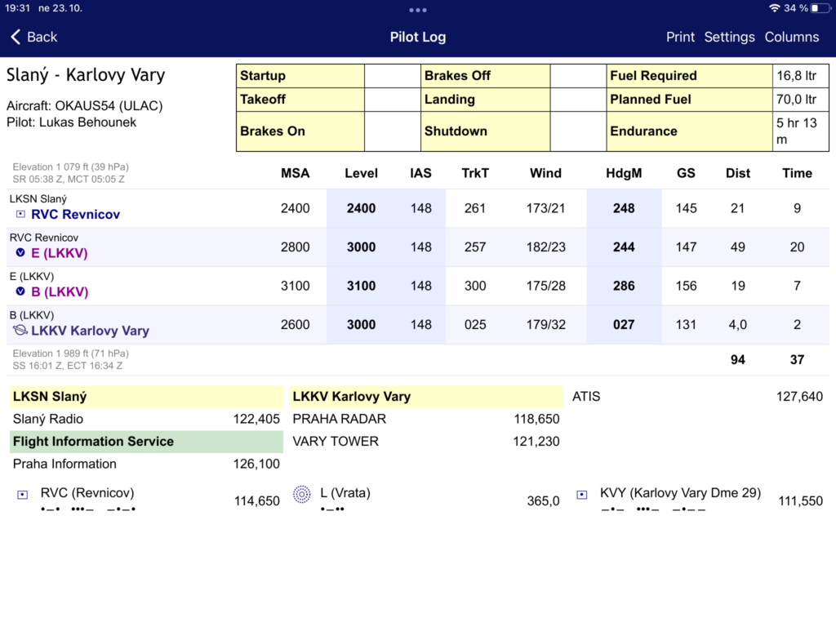This screenshot has width=836, height=627.
Task: Select the RVC Revnicov waypoint link
Action: point(75,215)
